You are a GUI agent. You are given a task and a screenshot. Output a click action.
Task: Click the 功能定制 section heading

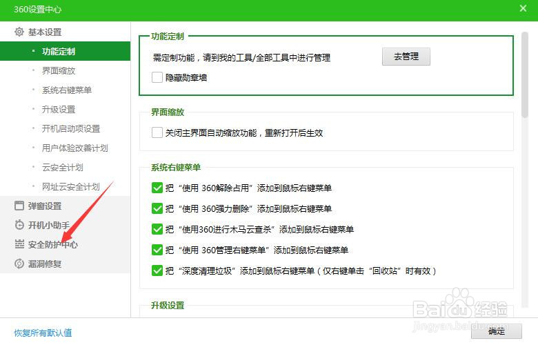(x=168, y=36)
